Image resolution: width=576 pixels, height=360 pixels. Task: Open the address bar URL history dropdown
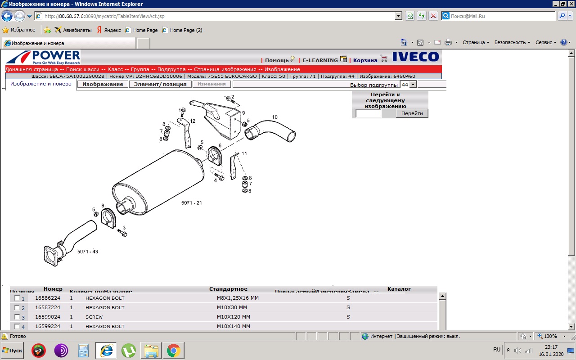tap(398, 16)
